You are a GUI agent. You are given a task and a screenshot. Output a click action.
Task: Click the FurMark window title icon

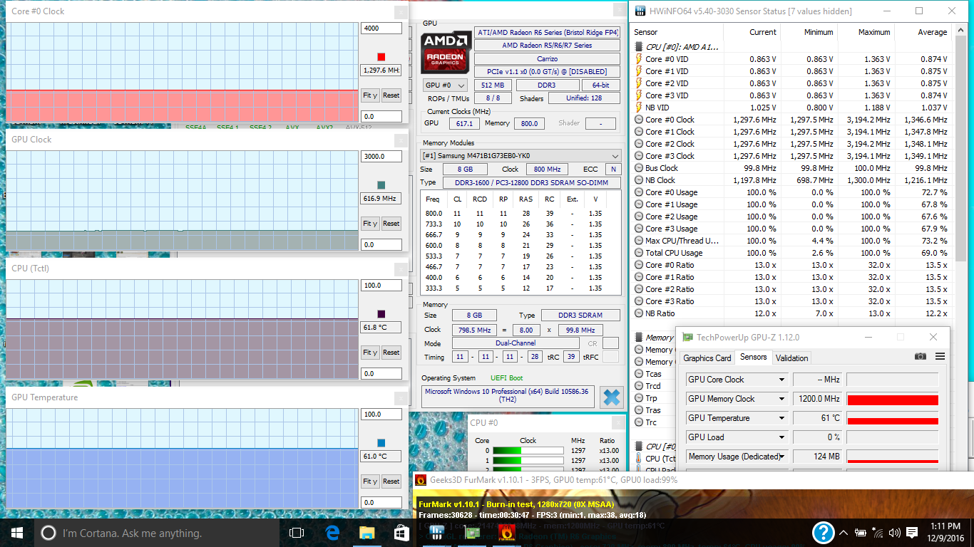click(x=421, y=479)
